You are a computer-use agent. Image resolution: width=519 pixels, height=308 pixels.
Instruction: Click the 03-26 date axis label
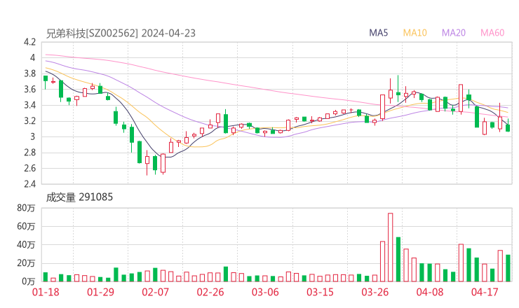(375, 292)
